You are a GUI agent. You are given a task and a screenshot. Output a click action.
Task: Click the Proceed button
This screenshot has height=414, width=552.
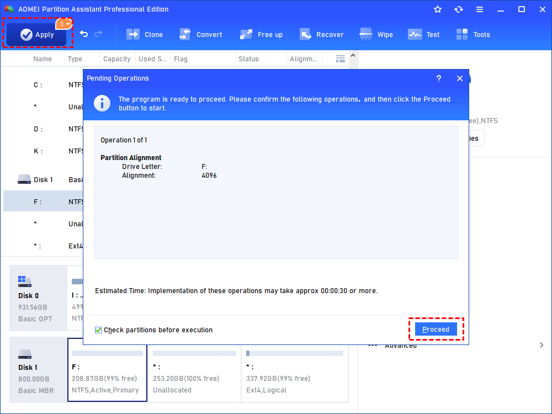point(436,330)
